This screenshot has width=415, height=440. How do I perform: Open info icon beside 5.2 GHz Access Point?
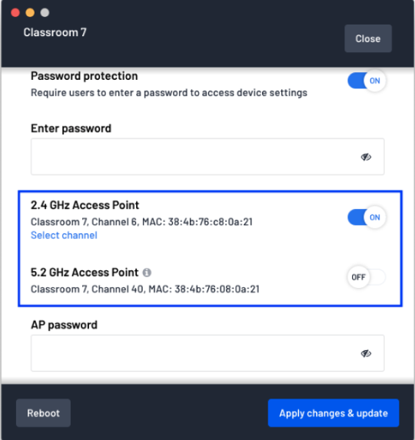coord(147,272)
